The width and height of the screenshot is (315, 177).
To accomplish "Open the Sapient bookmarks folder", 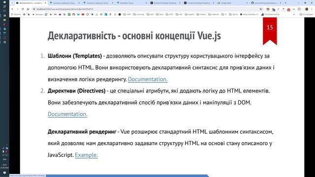I will click(x=189, y=14).
